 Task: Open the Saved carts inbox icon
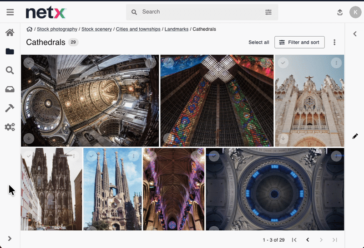point(10,89)
